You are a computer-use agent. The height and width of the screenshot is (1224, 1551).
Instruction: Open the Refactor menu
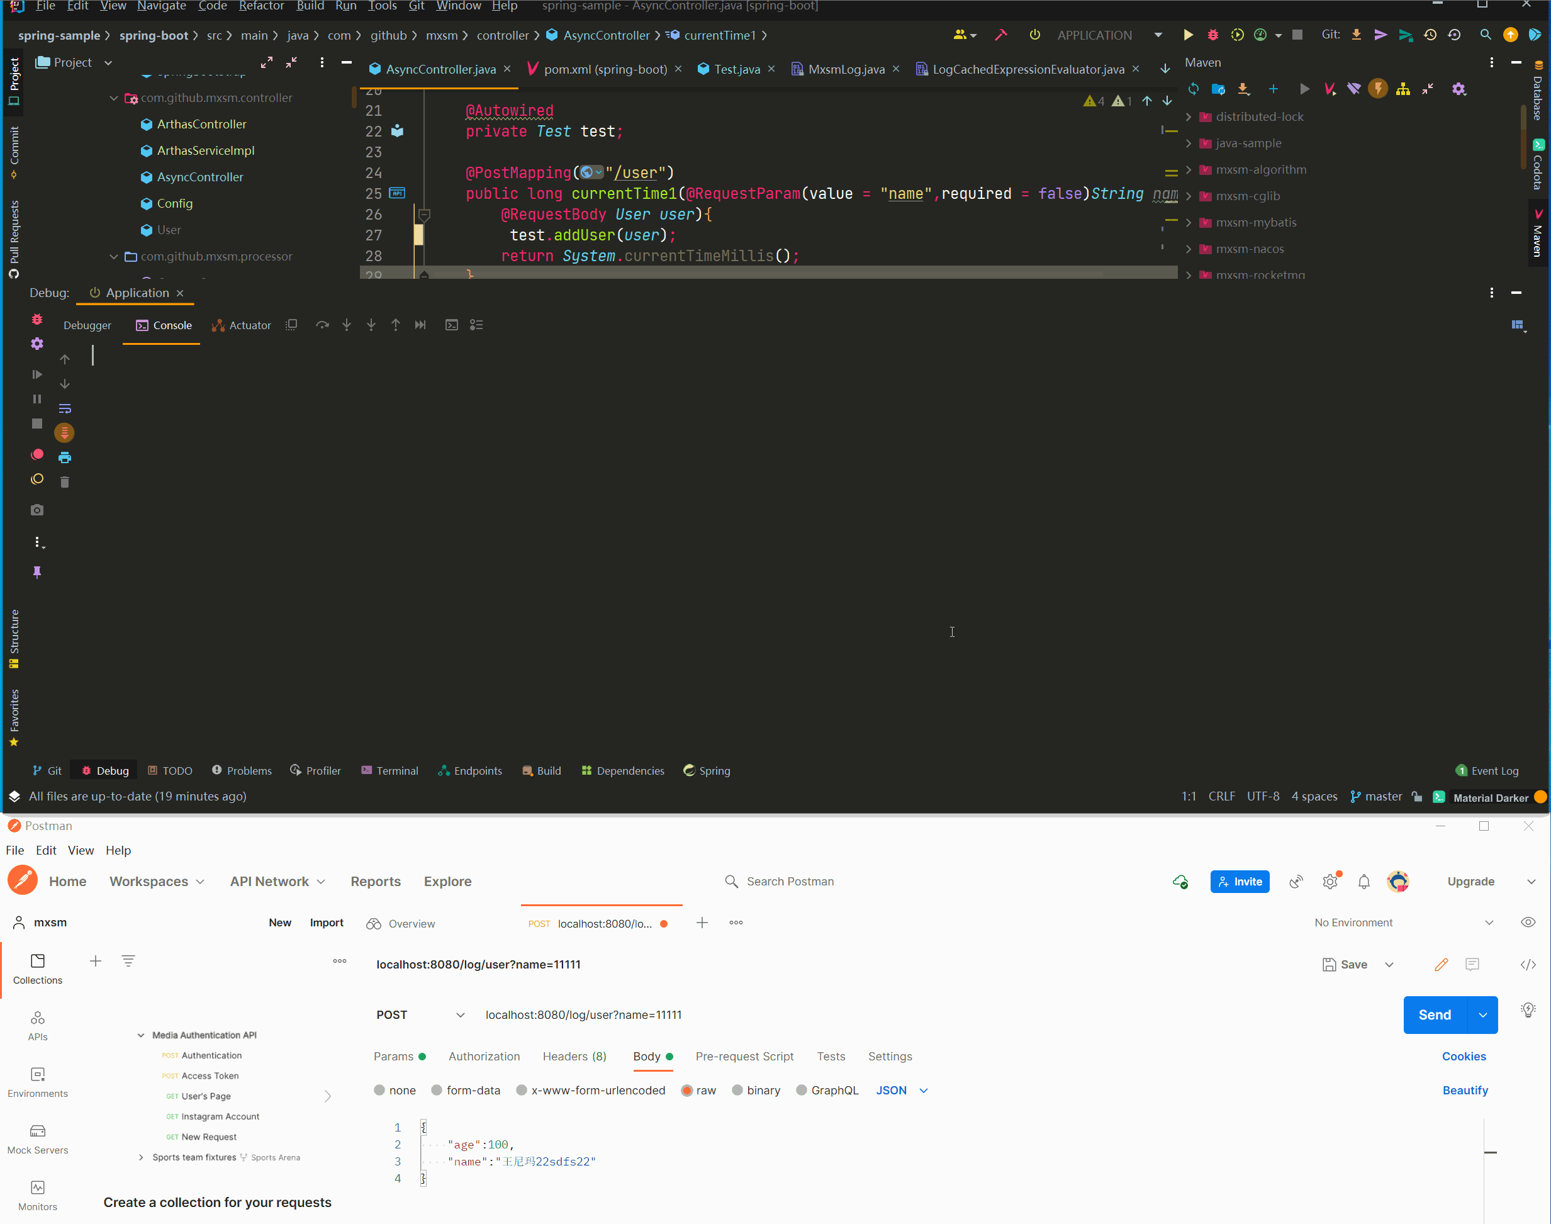click(260, 6)
